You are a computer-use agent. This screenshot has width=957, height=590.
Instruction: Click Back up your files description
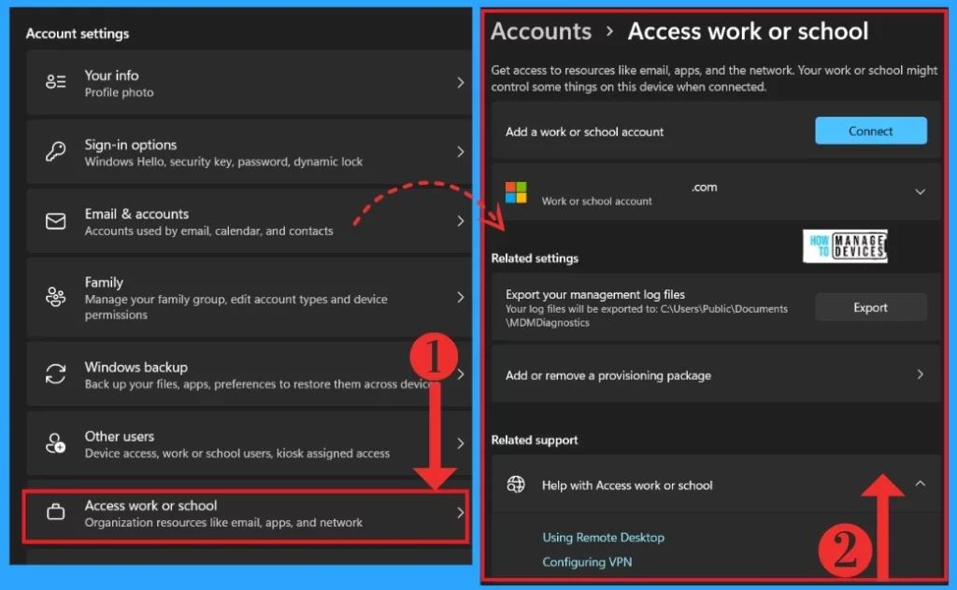pyautogui.click(x=262, y=385)
